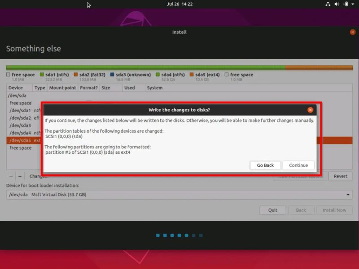Expand the system menu caret in top bar
359x269 pixels.
(x=353, y=4)
